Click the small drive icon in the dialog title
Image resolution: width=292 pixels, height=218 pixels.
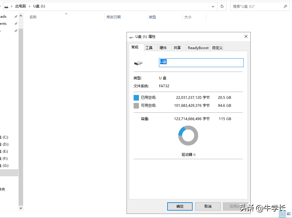[132, 37]
